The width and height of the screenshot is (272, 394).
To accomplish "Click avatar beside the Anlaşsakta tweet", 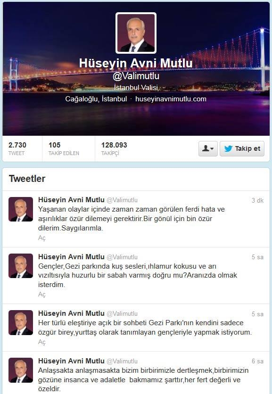I will [21, 370].
